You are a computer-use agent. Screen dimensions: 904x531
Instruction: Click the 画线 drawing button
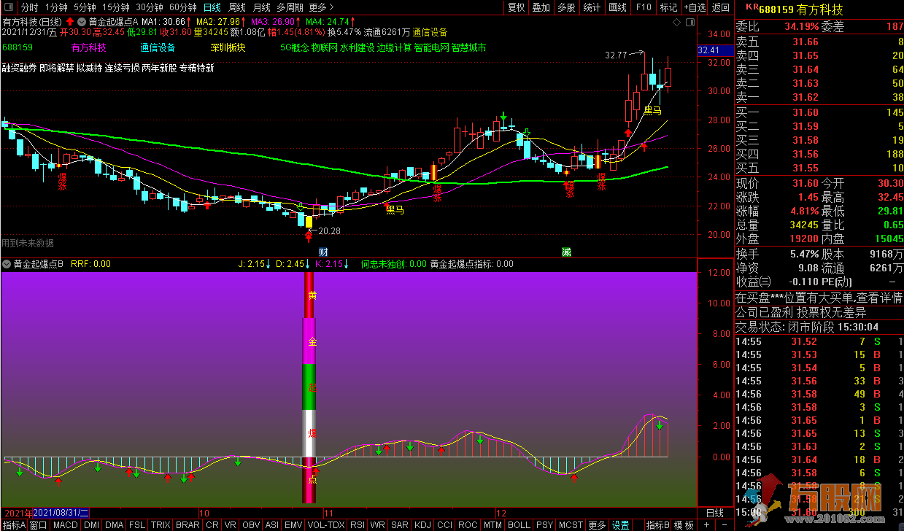[618, 7]
